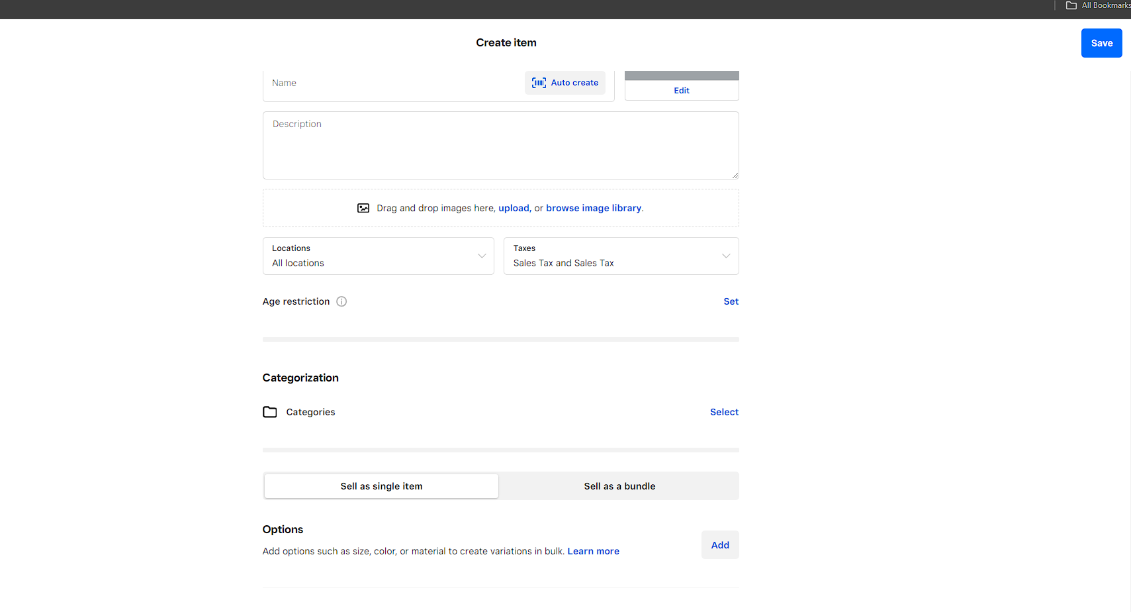Viewport: 1131px width, 612px height.
Task: Click the Age restriction label
Action: tap(296, 301)
